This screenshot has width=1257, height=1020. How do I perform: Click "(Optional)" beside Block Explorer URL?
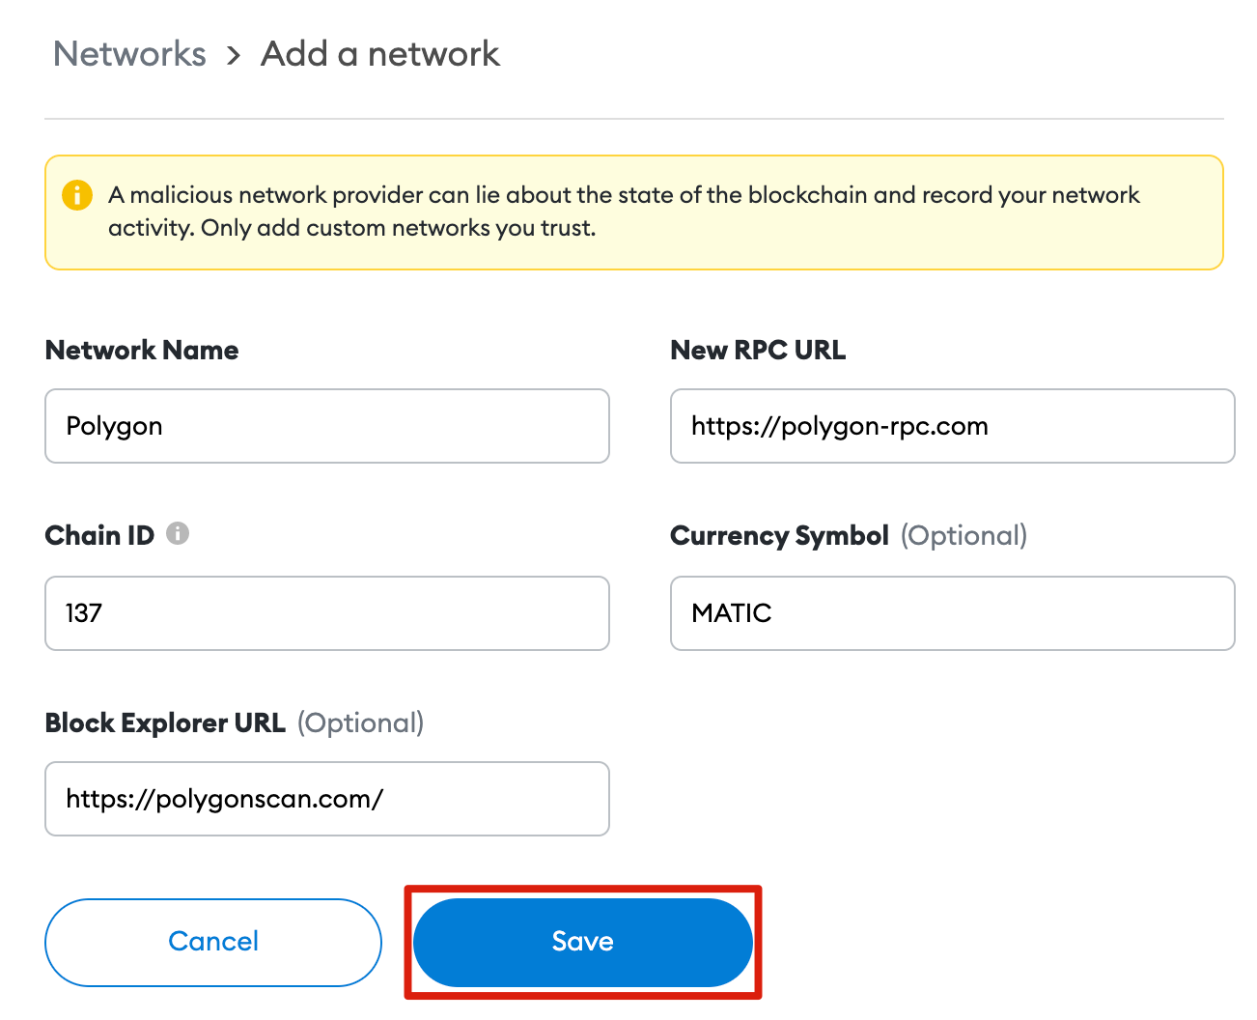coord(360,722)
